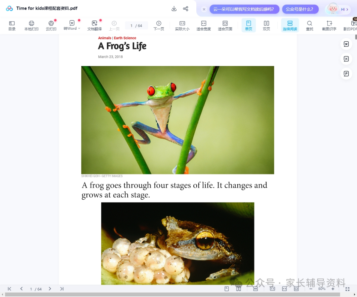Click the 50% zoom level value
Screen dimensions: 357x297
tap(322, 289)
